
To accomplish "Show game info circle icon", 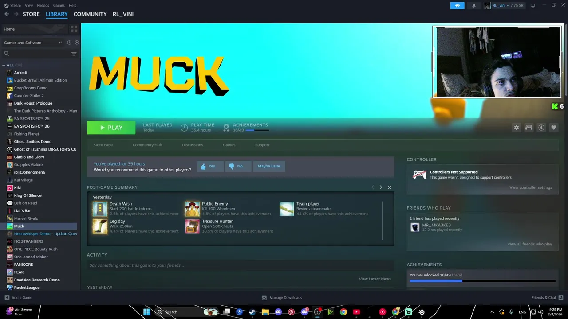I will (541, 128).
